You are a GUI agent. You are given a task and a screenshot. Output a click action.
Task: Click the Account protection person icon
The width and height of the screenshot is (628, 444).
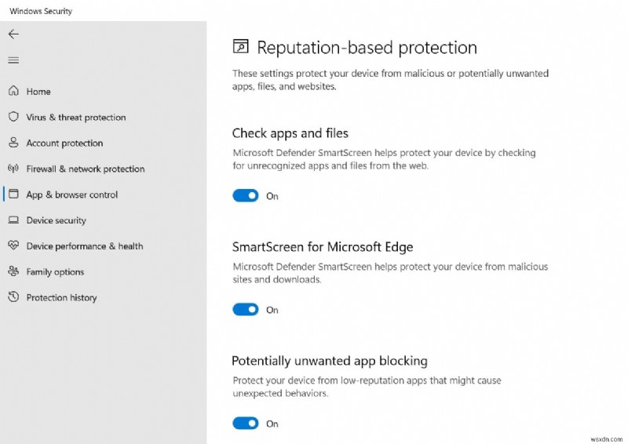coord(13,143)
